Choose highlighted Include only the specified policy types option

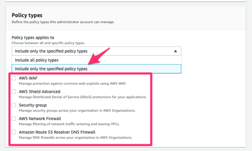point(96,69)
